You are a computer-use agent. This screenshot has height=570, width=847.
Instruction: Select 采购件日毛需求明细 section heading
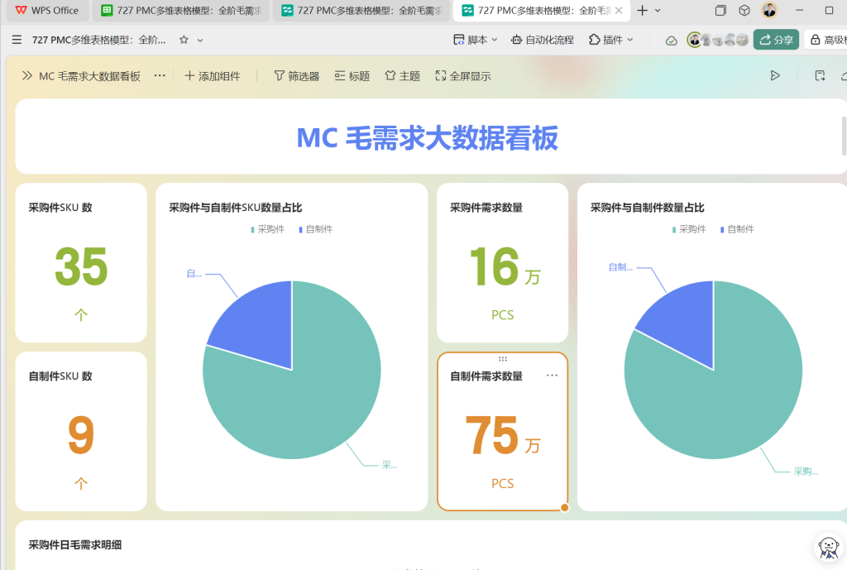pos(75,544)
